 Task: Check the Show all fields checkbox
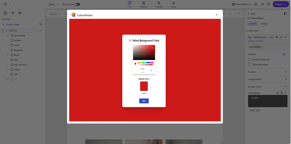point(250,59)
